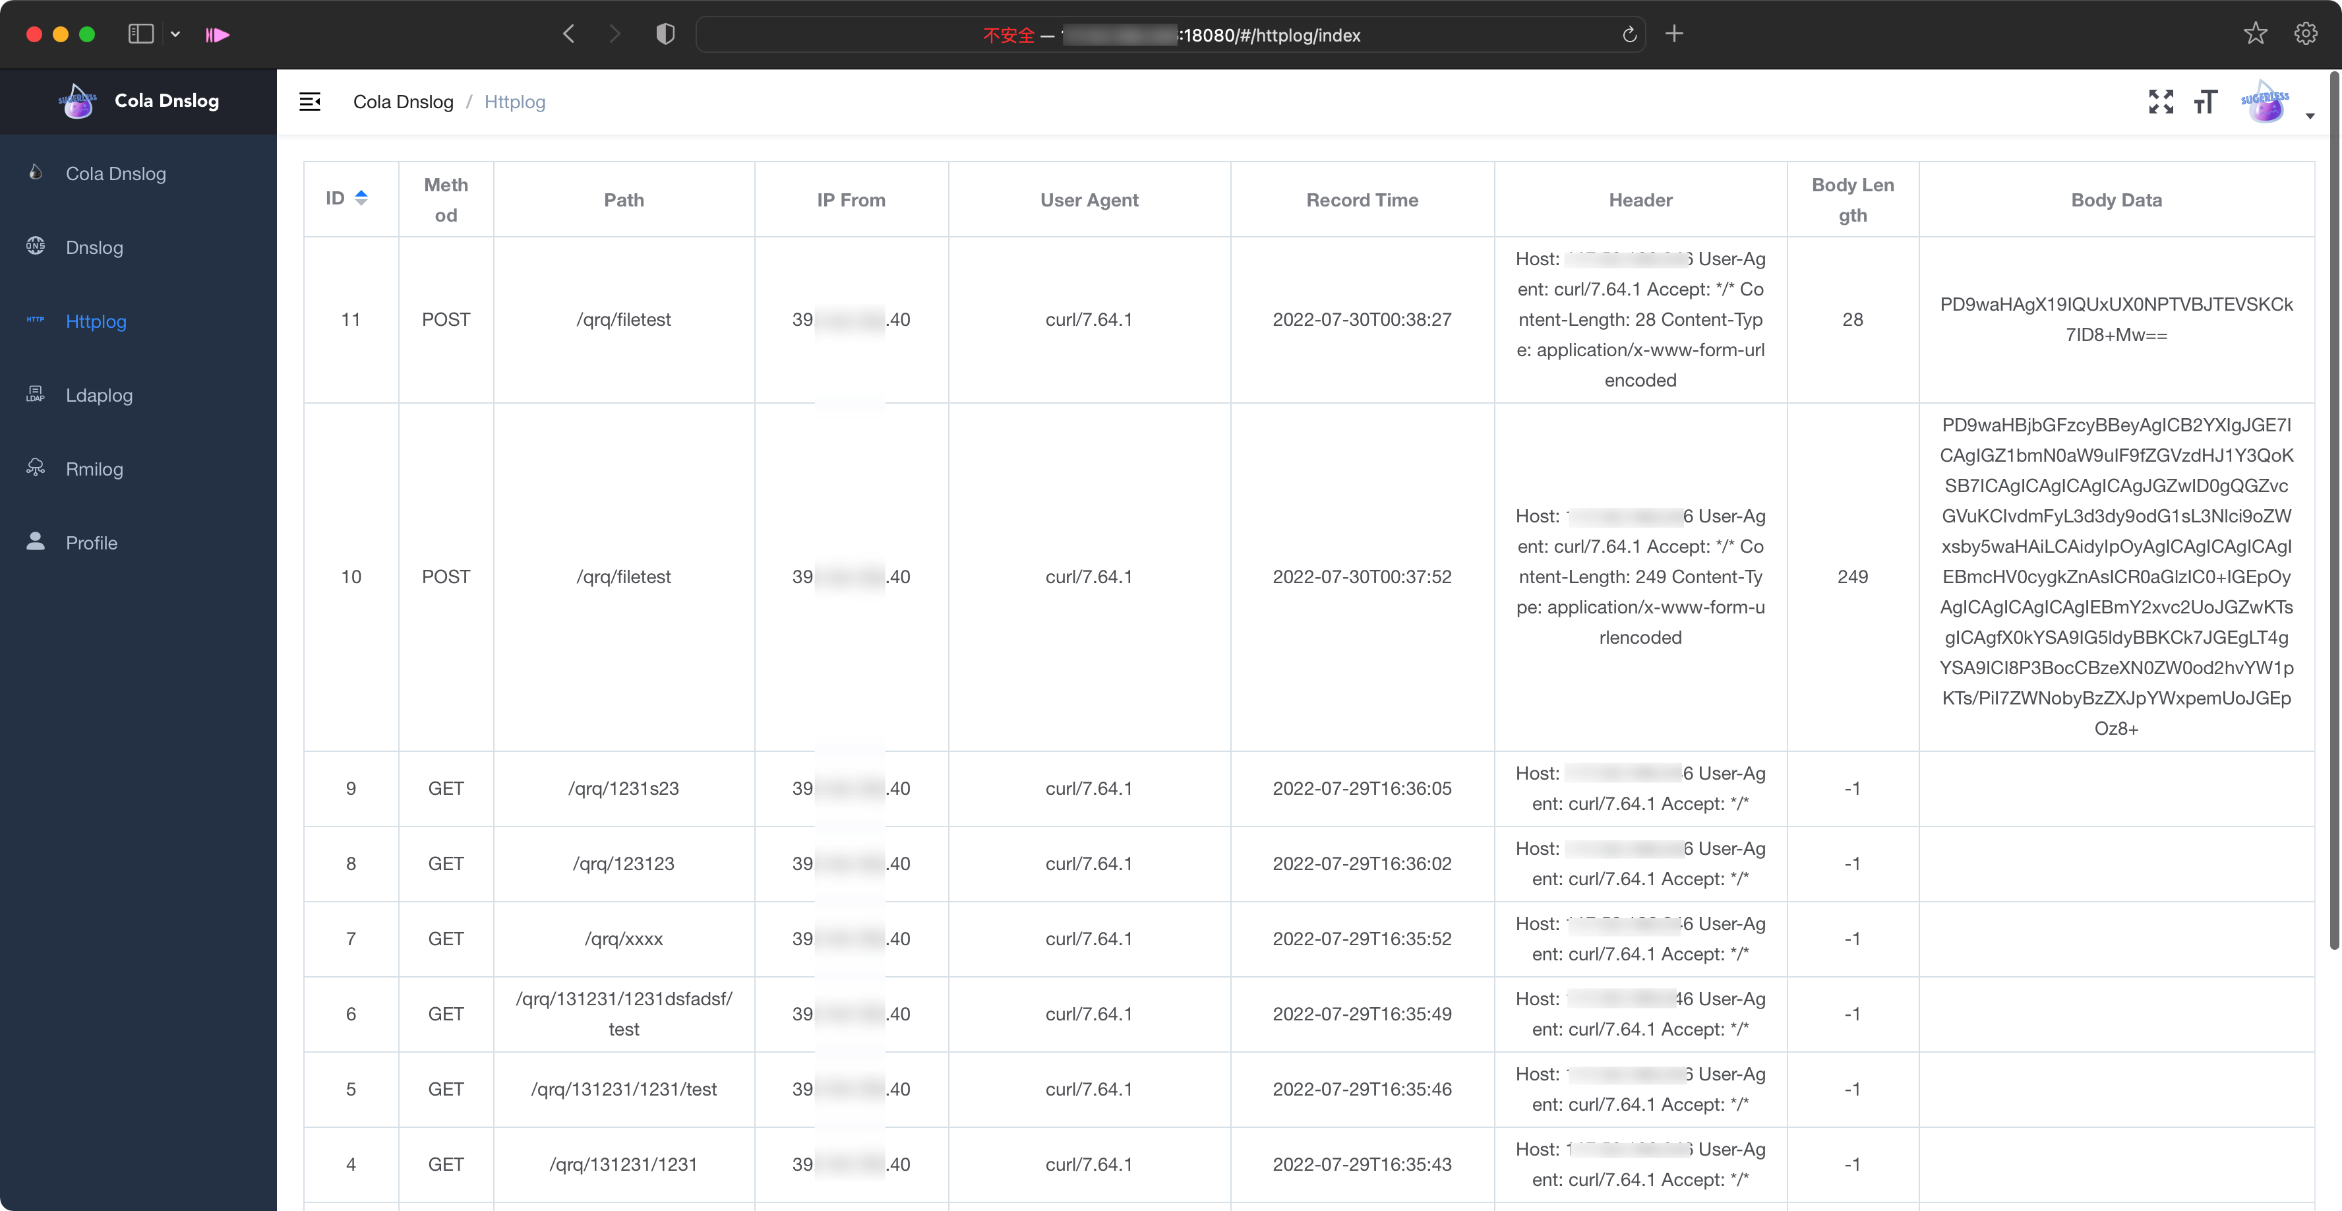2342x1211 pixels.
Task: Open new tab with plus icon
Action: pos(1674,34)
